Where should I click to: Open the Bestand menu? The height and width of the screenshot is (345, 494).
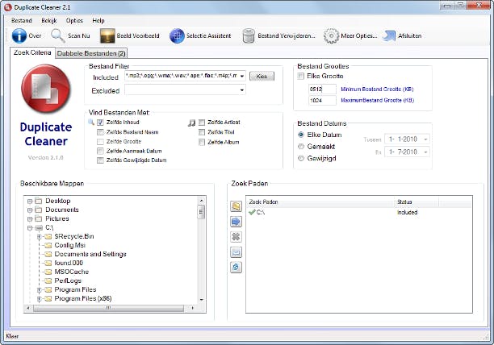22,20
